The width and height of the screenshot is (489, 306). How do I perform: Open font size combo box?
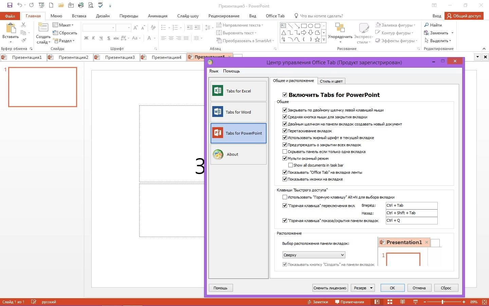point(123,28)
